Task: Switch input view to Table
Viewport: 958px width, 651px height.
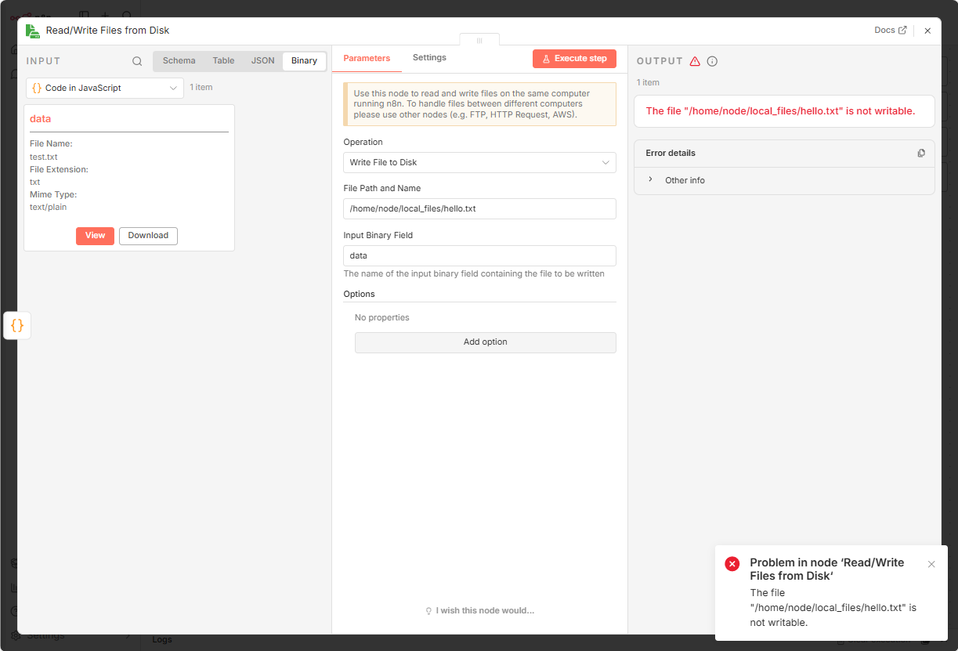Action: point(223,61)
